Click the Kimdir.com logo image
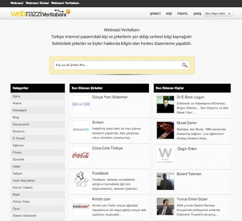Viewport: 242px width, 221px height. [x=81, y=206]
